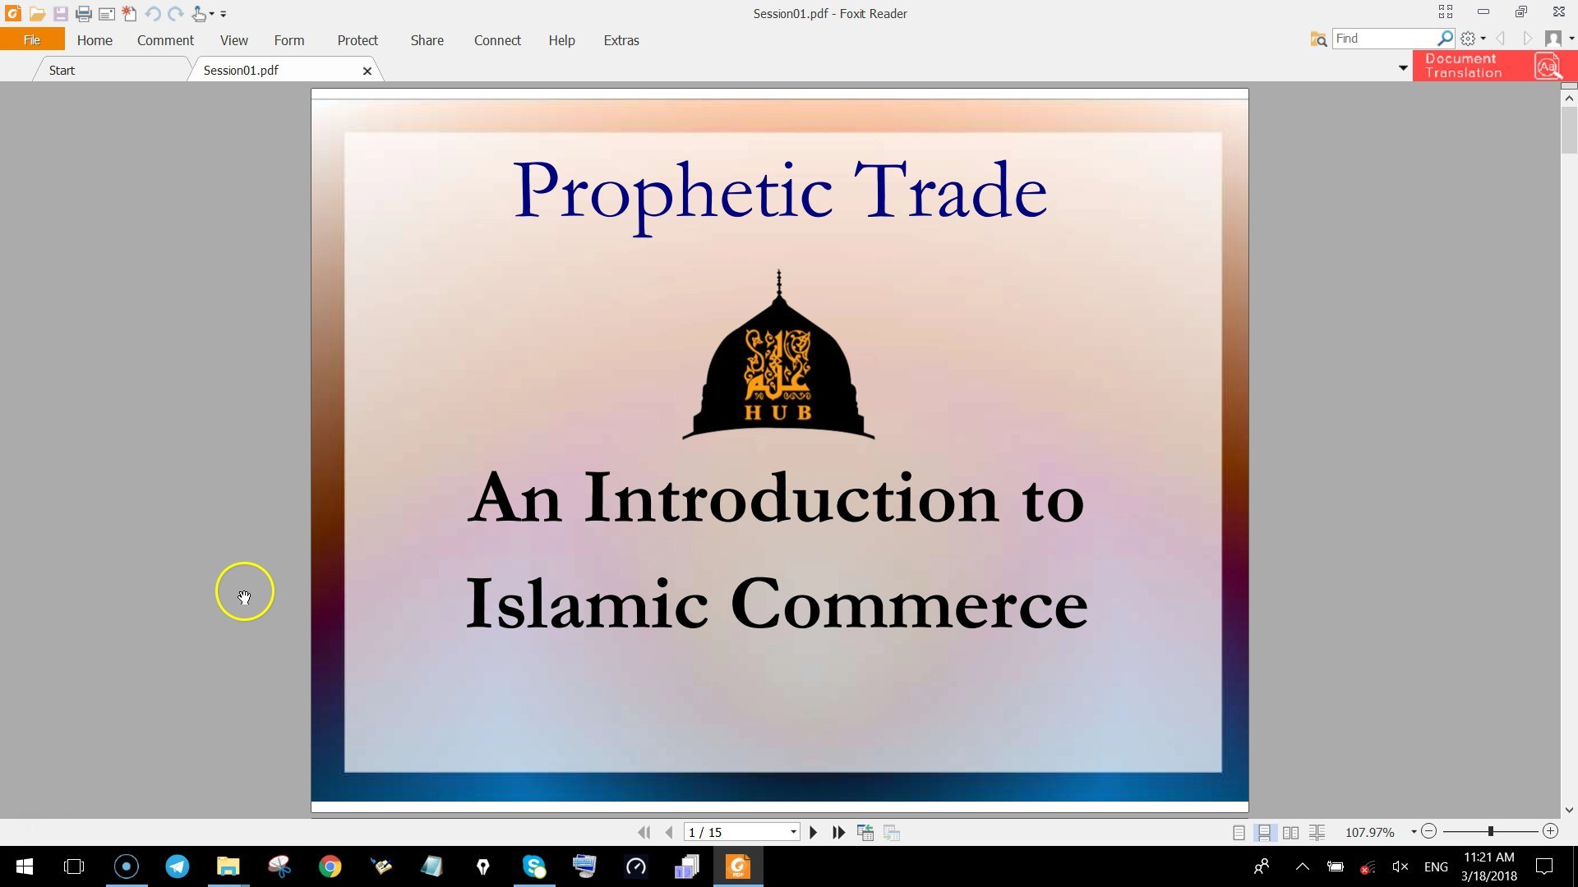Viewport: 1578px width, 887px height.
Task: Click the Print icon in quick access toolbar
Action: click(83, 14)
